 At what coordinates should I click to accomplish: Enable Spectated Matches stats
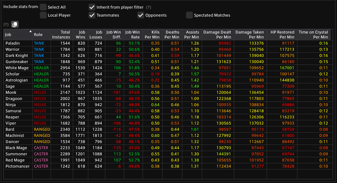[189, 15]
